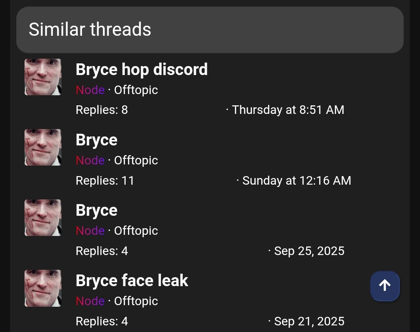The image size is (420, 332).
Task: Open Node's profile under "Bryce face leak"
Action: point(90,301)
